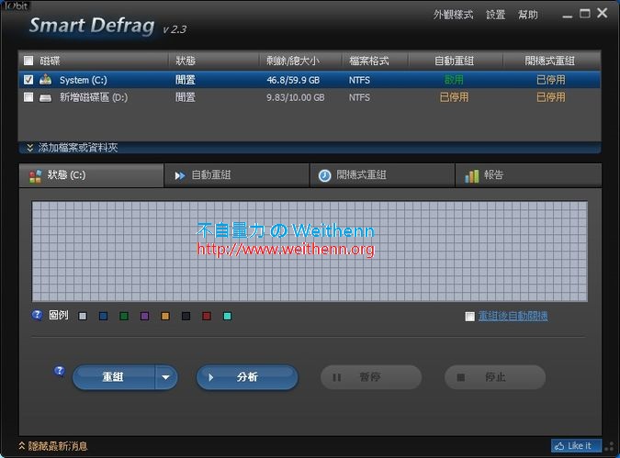Collapse 隱藏最新消息 news panel
Image resolution: width=620 pixels, height=458 pixels.
coord(53,446)
